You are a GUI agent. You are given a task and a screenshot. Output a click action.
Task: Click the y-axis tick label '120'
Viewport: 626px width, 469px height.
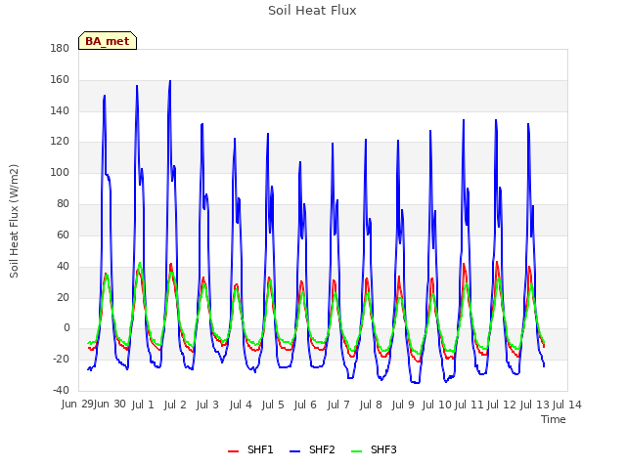[60, 142]
